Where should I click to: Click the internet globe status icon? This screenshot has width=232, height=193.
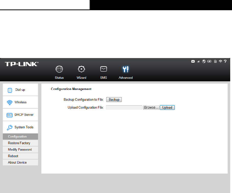(204, 61)
